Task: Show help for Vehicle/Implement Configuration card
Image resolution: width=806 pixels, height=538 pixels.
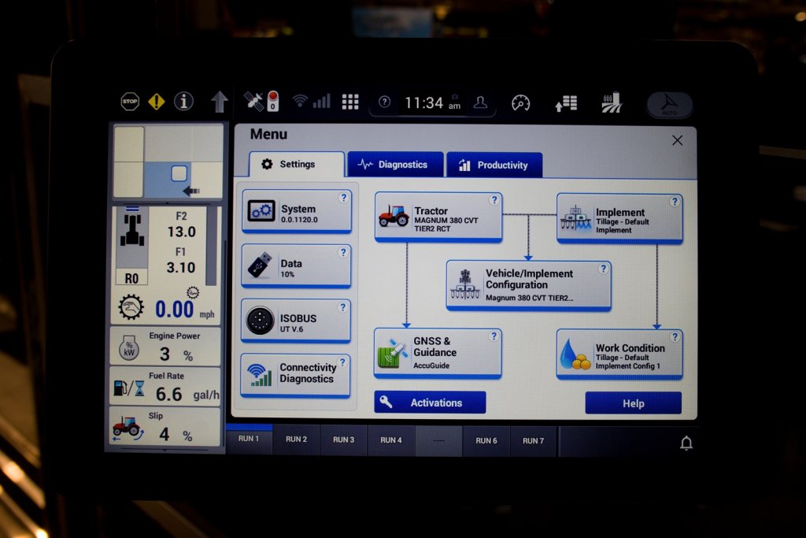Action: pos(603,269)
